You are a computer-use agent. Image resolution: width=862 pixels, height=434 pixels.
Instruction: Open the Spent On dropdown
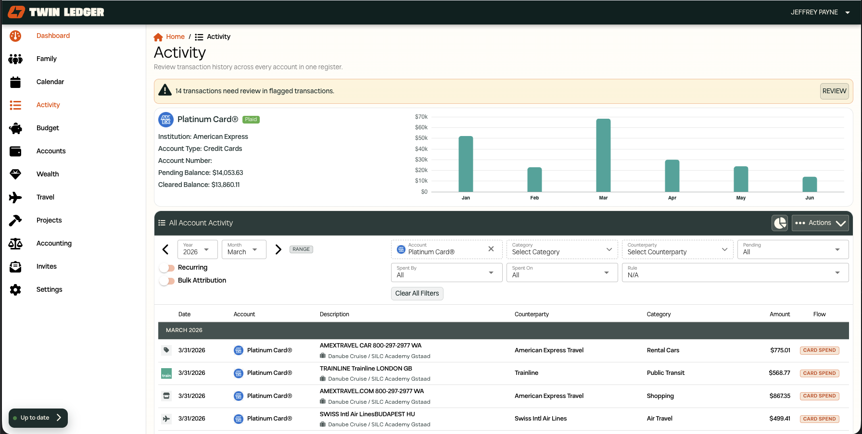click(x=562, y=273)
